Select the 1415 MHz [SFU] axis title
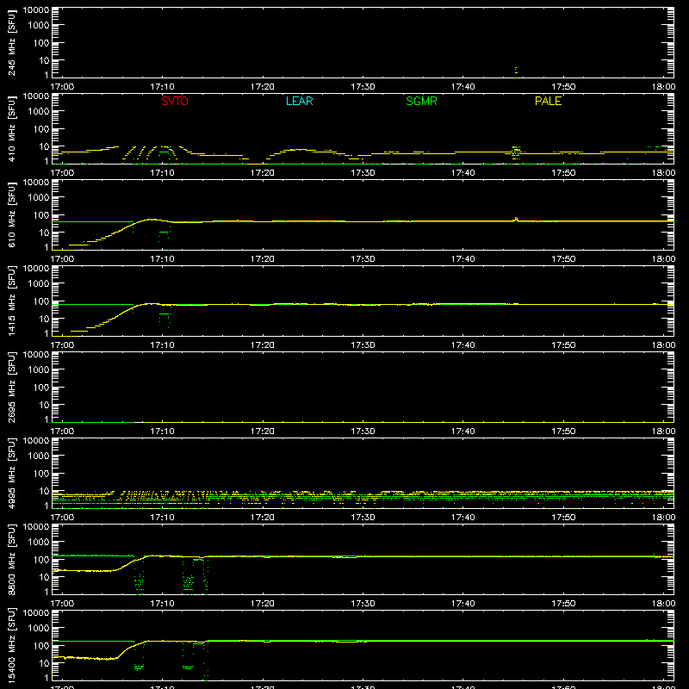The height and width of the screenshot is (689, 689). coord(11,301)
